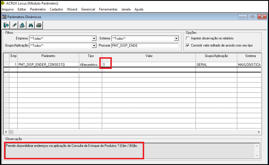269x165 pixels.
Task: Click the ACRUX Locus application title icon
Action: coord(3,3)
